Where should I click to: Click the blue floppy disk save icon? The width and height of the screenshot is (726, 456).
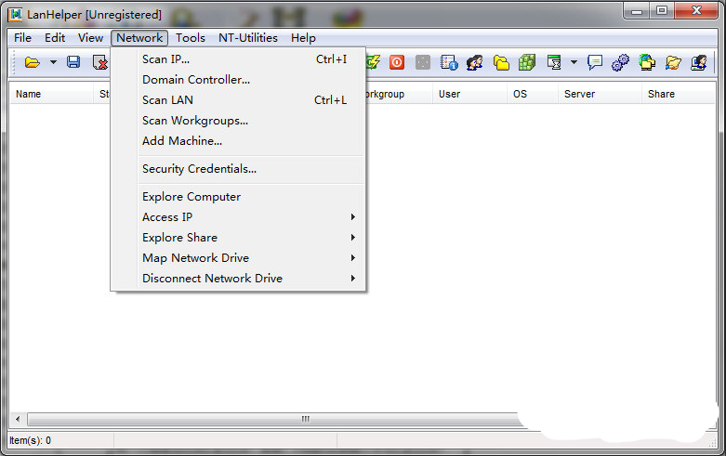pos(73,62)
